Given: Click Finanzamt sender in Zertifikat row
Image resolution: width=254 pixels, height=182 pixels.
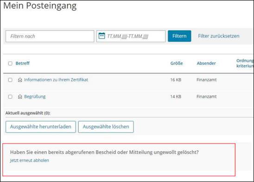Looking at the screenshot, I should click(207, 79).
